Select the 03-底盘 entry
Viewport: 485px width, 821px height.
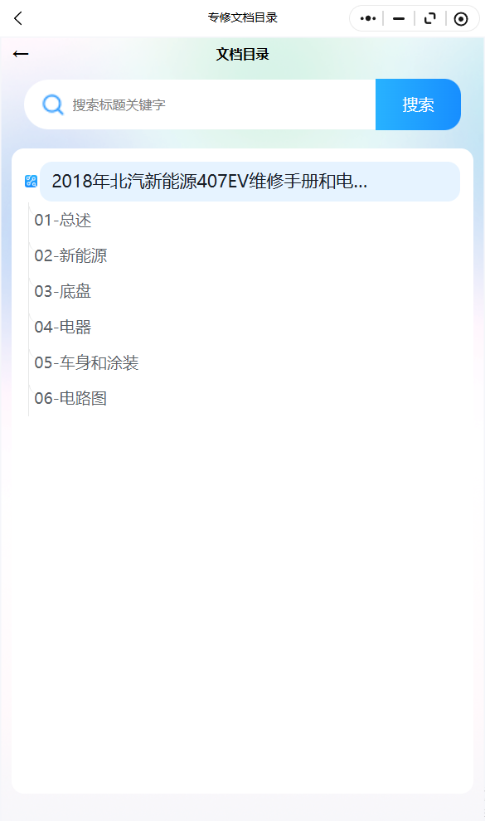(x=63, y=291)
